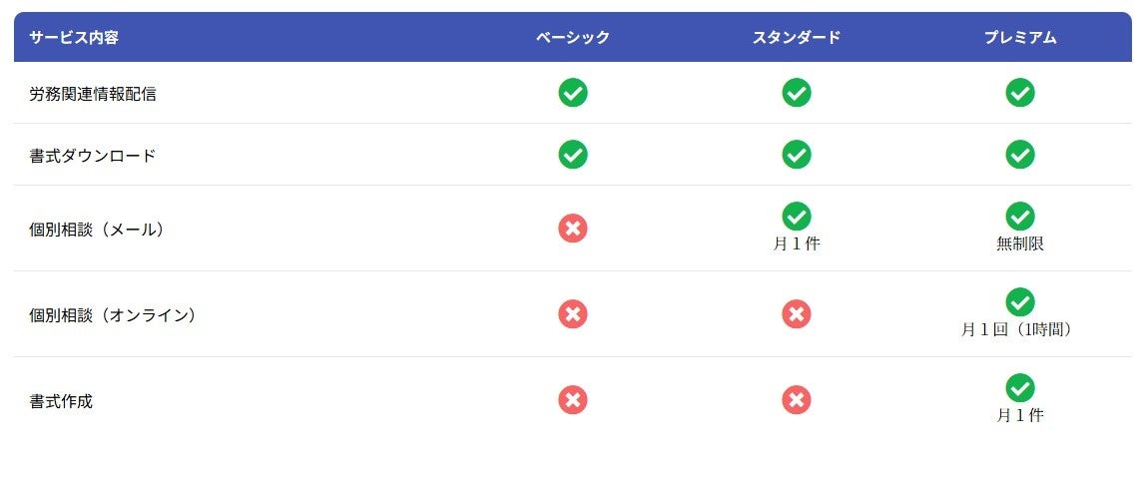
Task: Select the スタンダード column header
Action: (796, 38)
